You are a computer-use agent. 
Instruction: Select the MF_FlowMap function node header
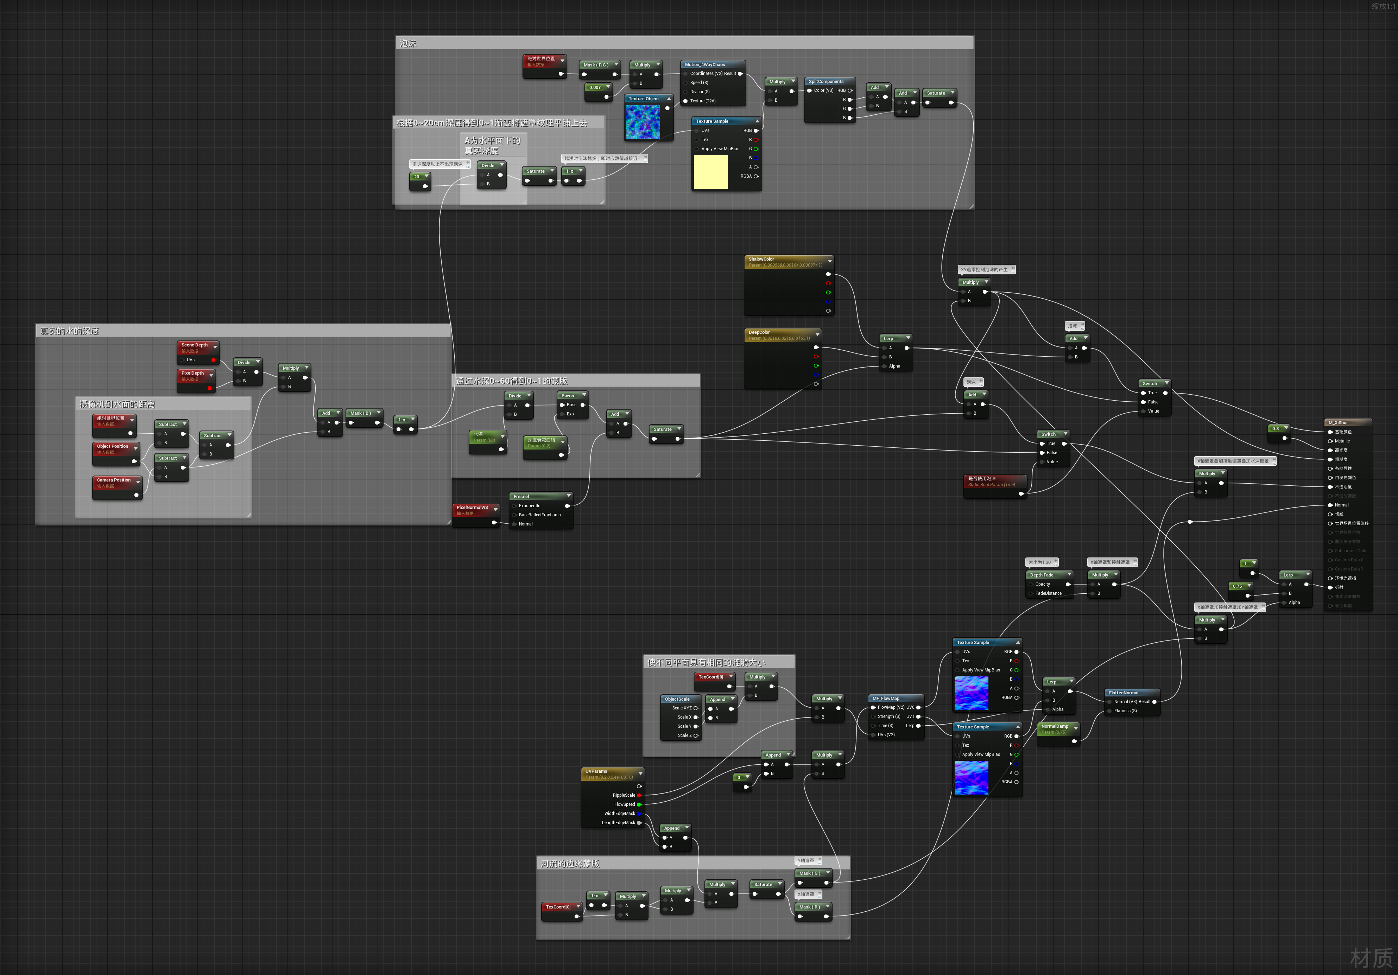pyautogui.click(x=886, y=699)
